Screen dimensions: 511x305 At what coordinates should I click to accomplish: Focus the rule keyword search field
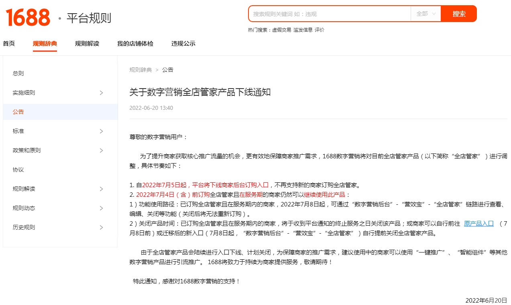[329, 14]
